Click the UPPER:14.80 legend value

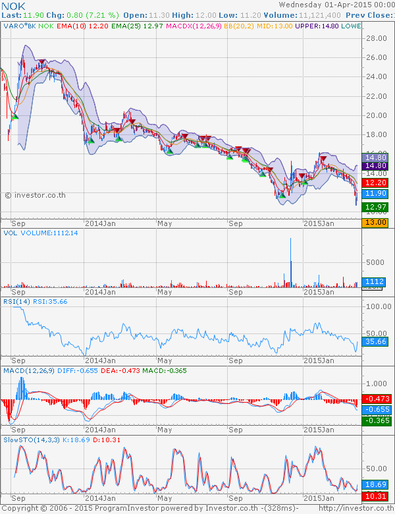pos(317,26)
